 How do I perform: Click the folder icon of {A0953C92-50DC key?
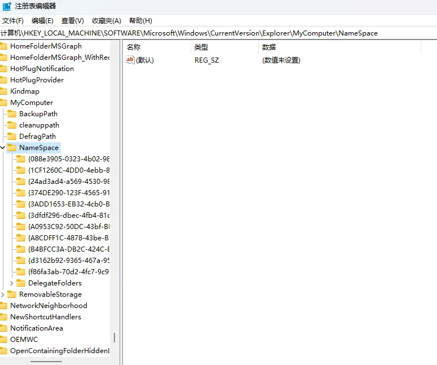click(x=21, y=227)
